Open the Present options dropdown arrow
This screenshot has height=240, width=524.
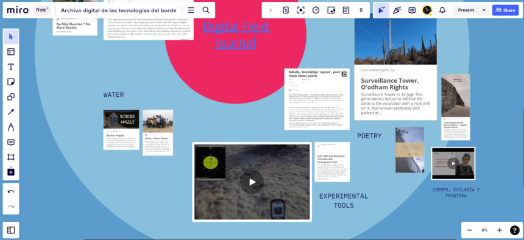[x=484, y=10]
